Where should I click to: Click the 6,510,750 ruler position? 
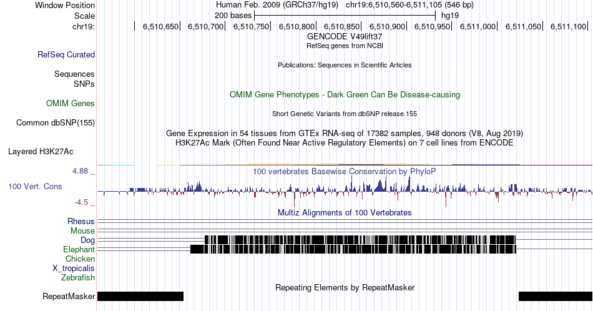pos(251,26)
